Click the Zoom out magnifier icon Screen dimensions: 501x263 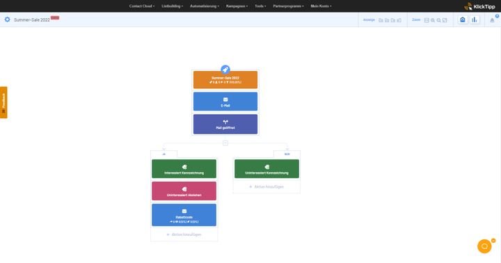click(x=438, y=20)
